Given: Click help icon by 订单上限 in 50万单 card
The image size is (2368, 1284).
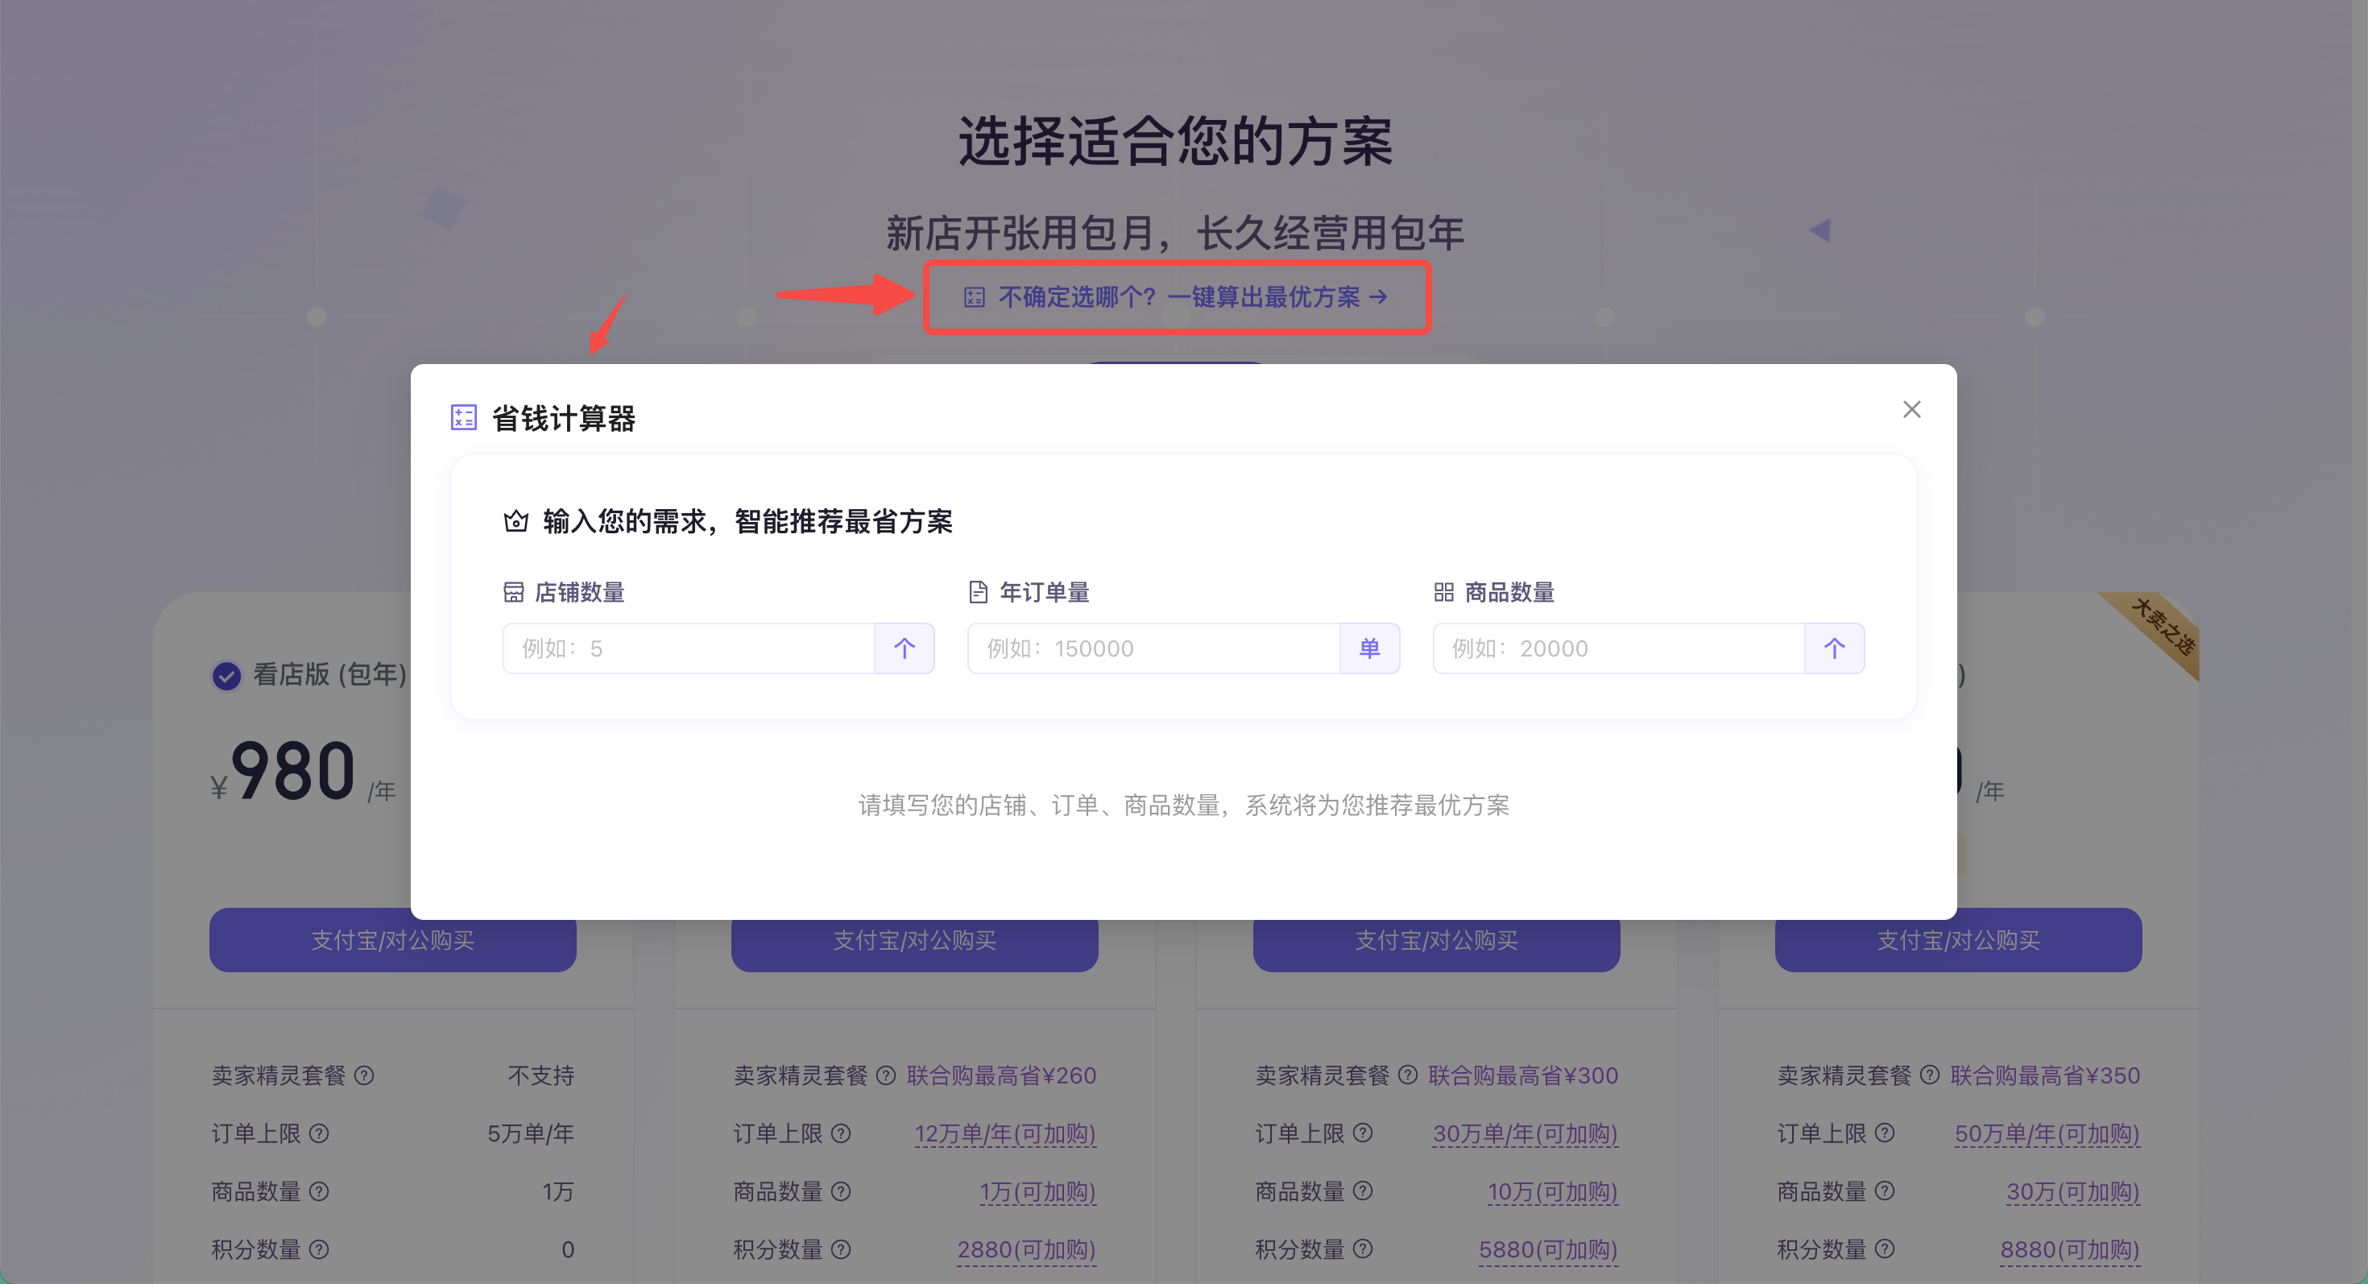Looking at the screenshot, I should [1885, 1133].
